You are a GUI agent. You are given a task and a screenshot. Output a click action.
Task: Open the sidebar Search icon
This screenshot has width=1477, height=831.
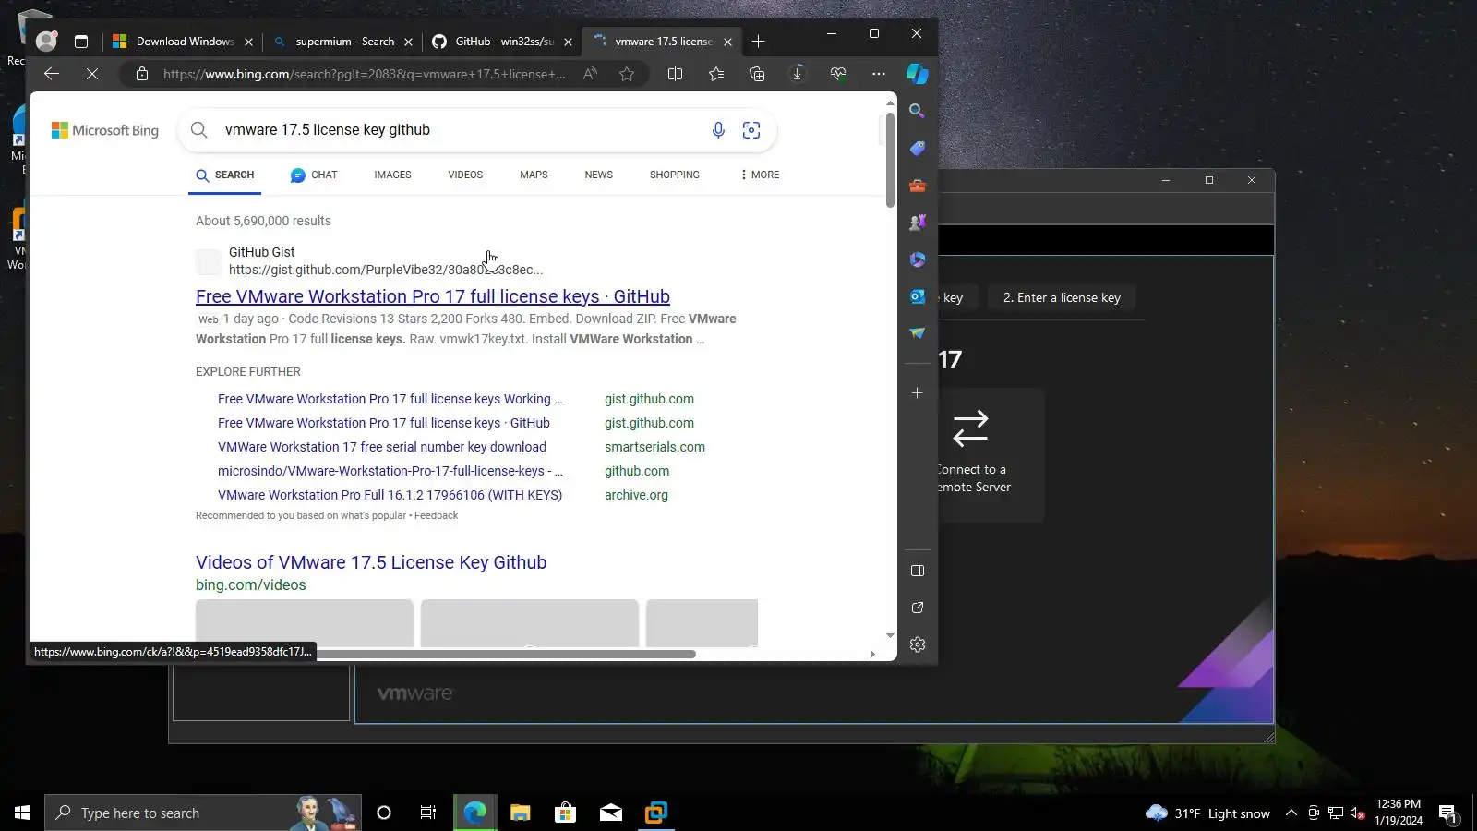[x=917, y=111]
